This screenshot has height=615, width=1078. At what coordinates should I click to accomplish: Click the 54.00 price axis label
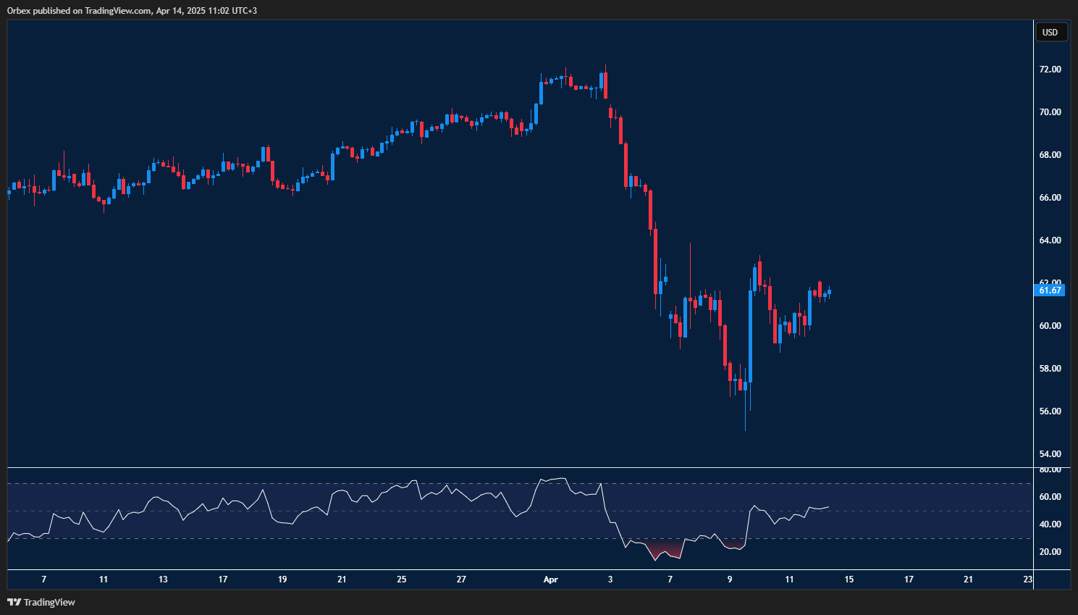[1050, 454]
